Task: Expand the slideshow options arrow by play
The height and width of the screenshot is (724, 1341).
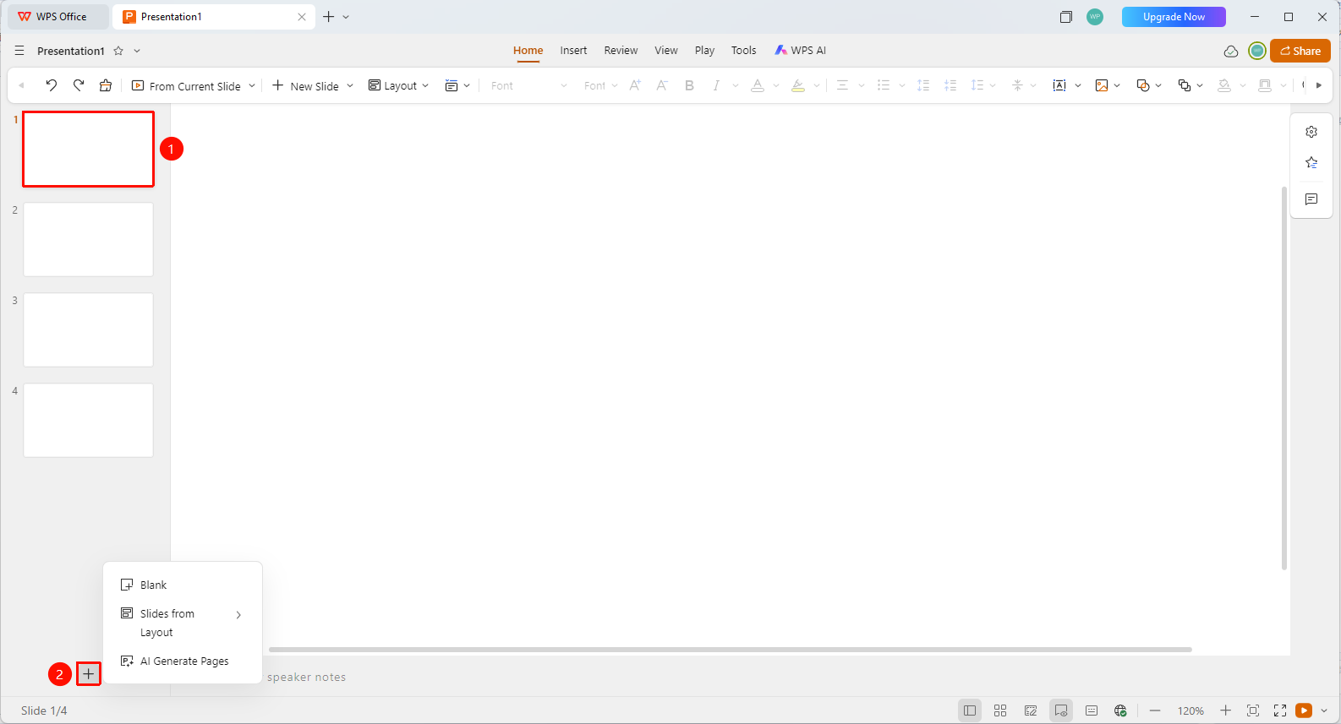Action: tap(1324, 710)
